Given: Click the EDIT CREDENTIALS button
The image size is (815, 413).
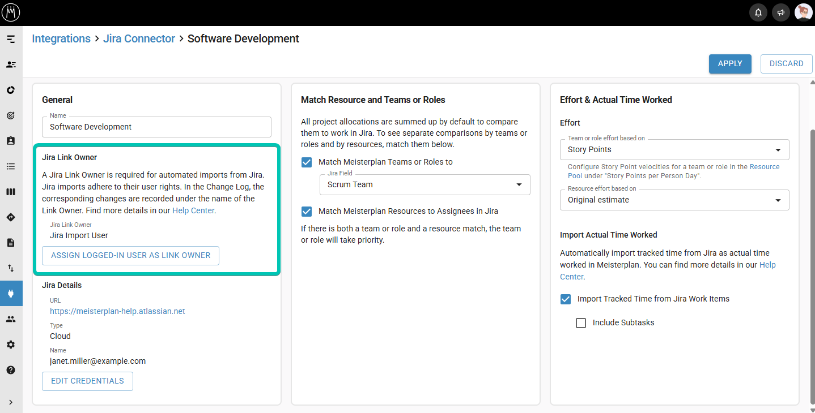Looking at the screenshot, I should tap(87, 381).
